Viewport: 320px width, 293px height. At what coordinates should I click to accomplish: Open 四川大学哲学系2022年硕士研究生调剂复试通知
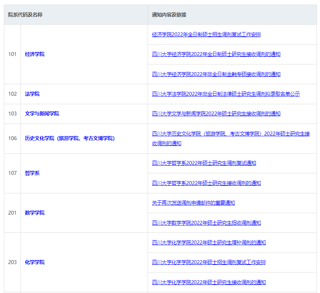tap(204, 163)
